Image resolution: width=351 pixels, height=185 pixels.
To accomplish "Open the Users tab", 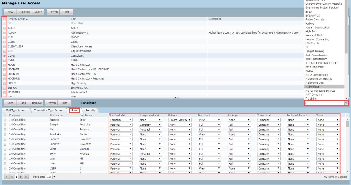I will pos(74,111).
